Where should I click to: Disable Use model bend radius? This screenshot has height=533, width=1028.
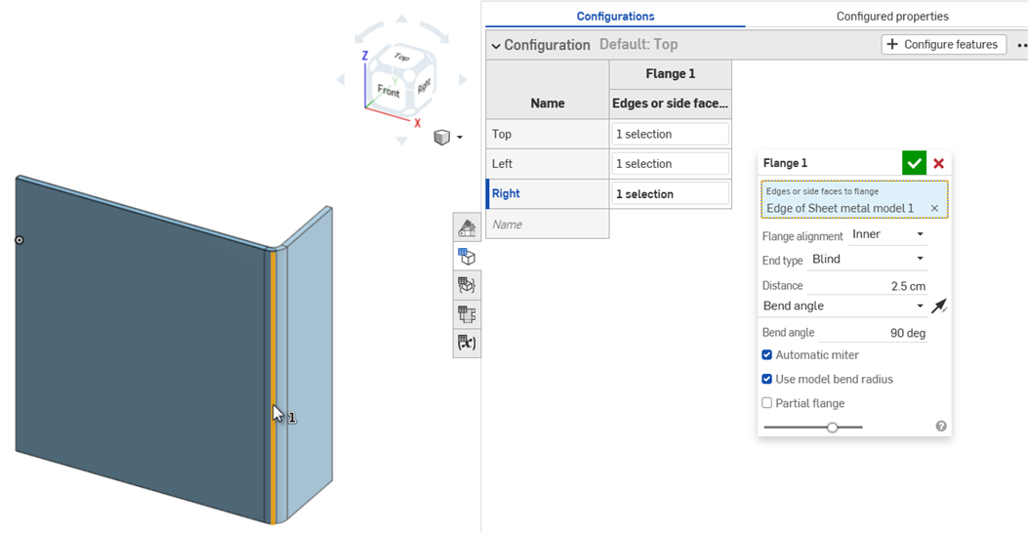coord(767,379)
